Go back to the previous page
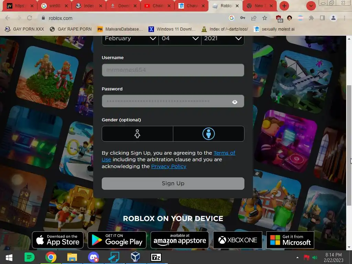352x264 pixels. pos(8,18)
